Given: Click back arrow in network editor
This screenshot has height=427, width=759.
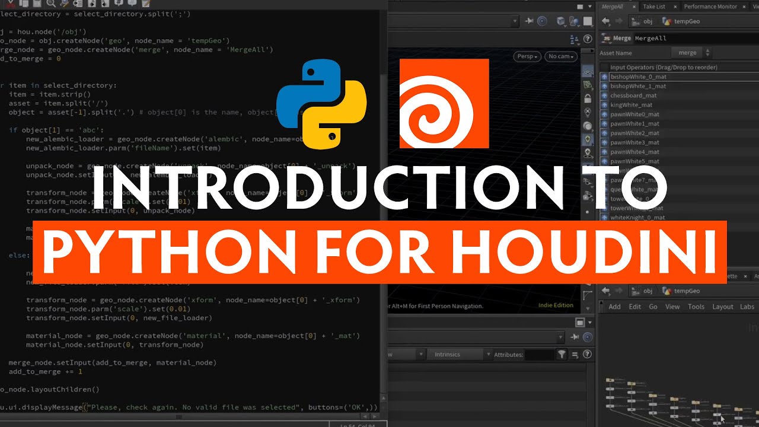Looking at the screenshot, I should 605,291.
